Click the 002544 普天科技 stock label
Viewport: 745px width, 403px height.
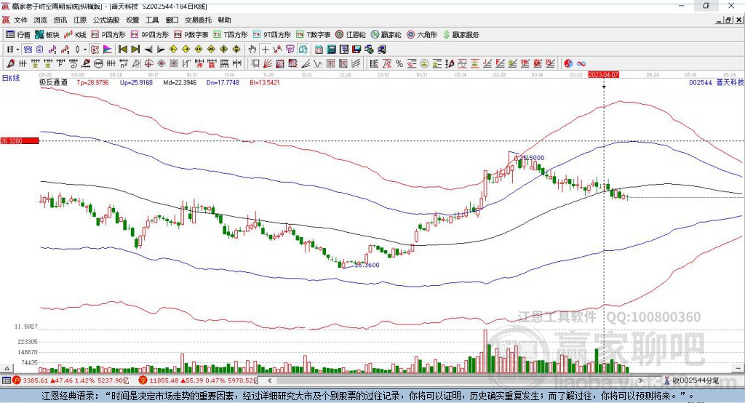[717, 83]
